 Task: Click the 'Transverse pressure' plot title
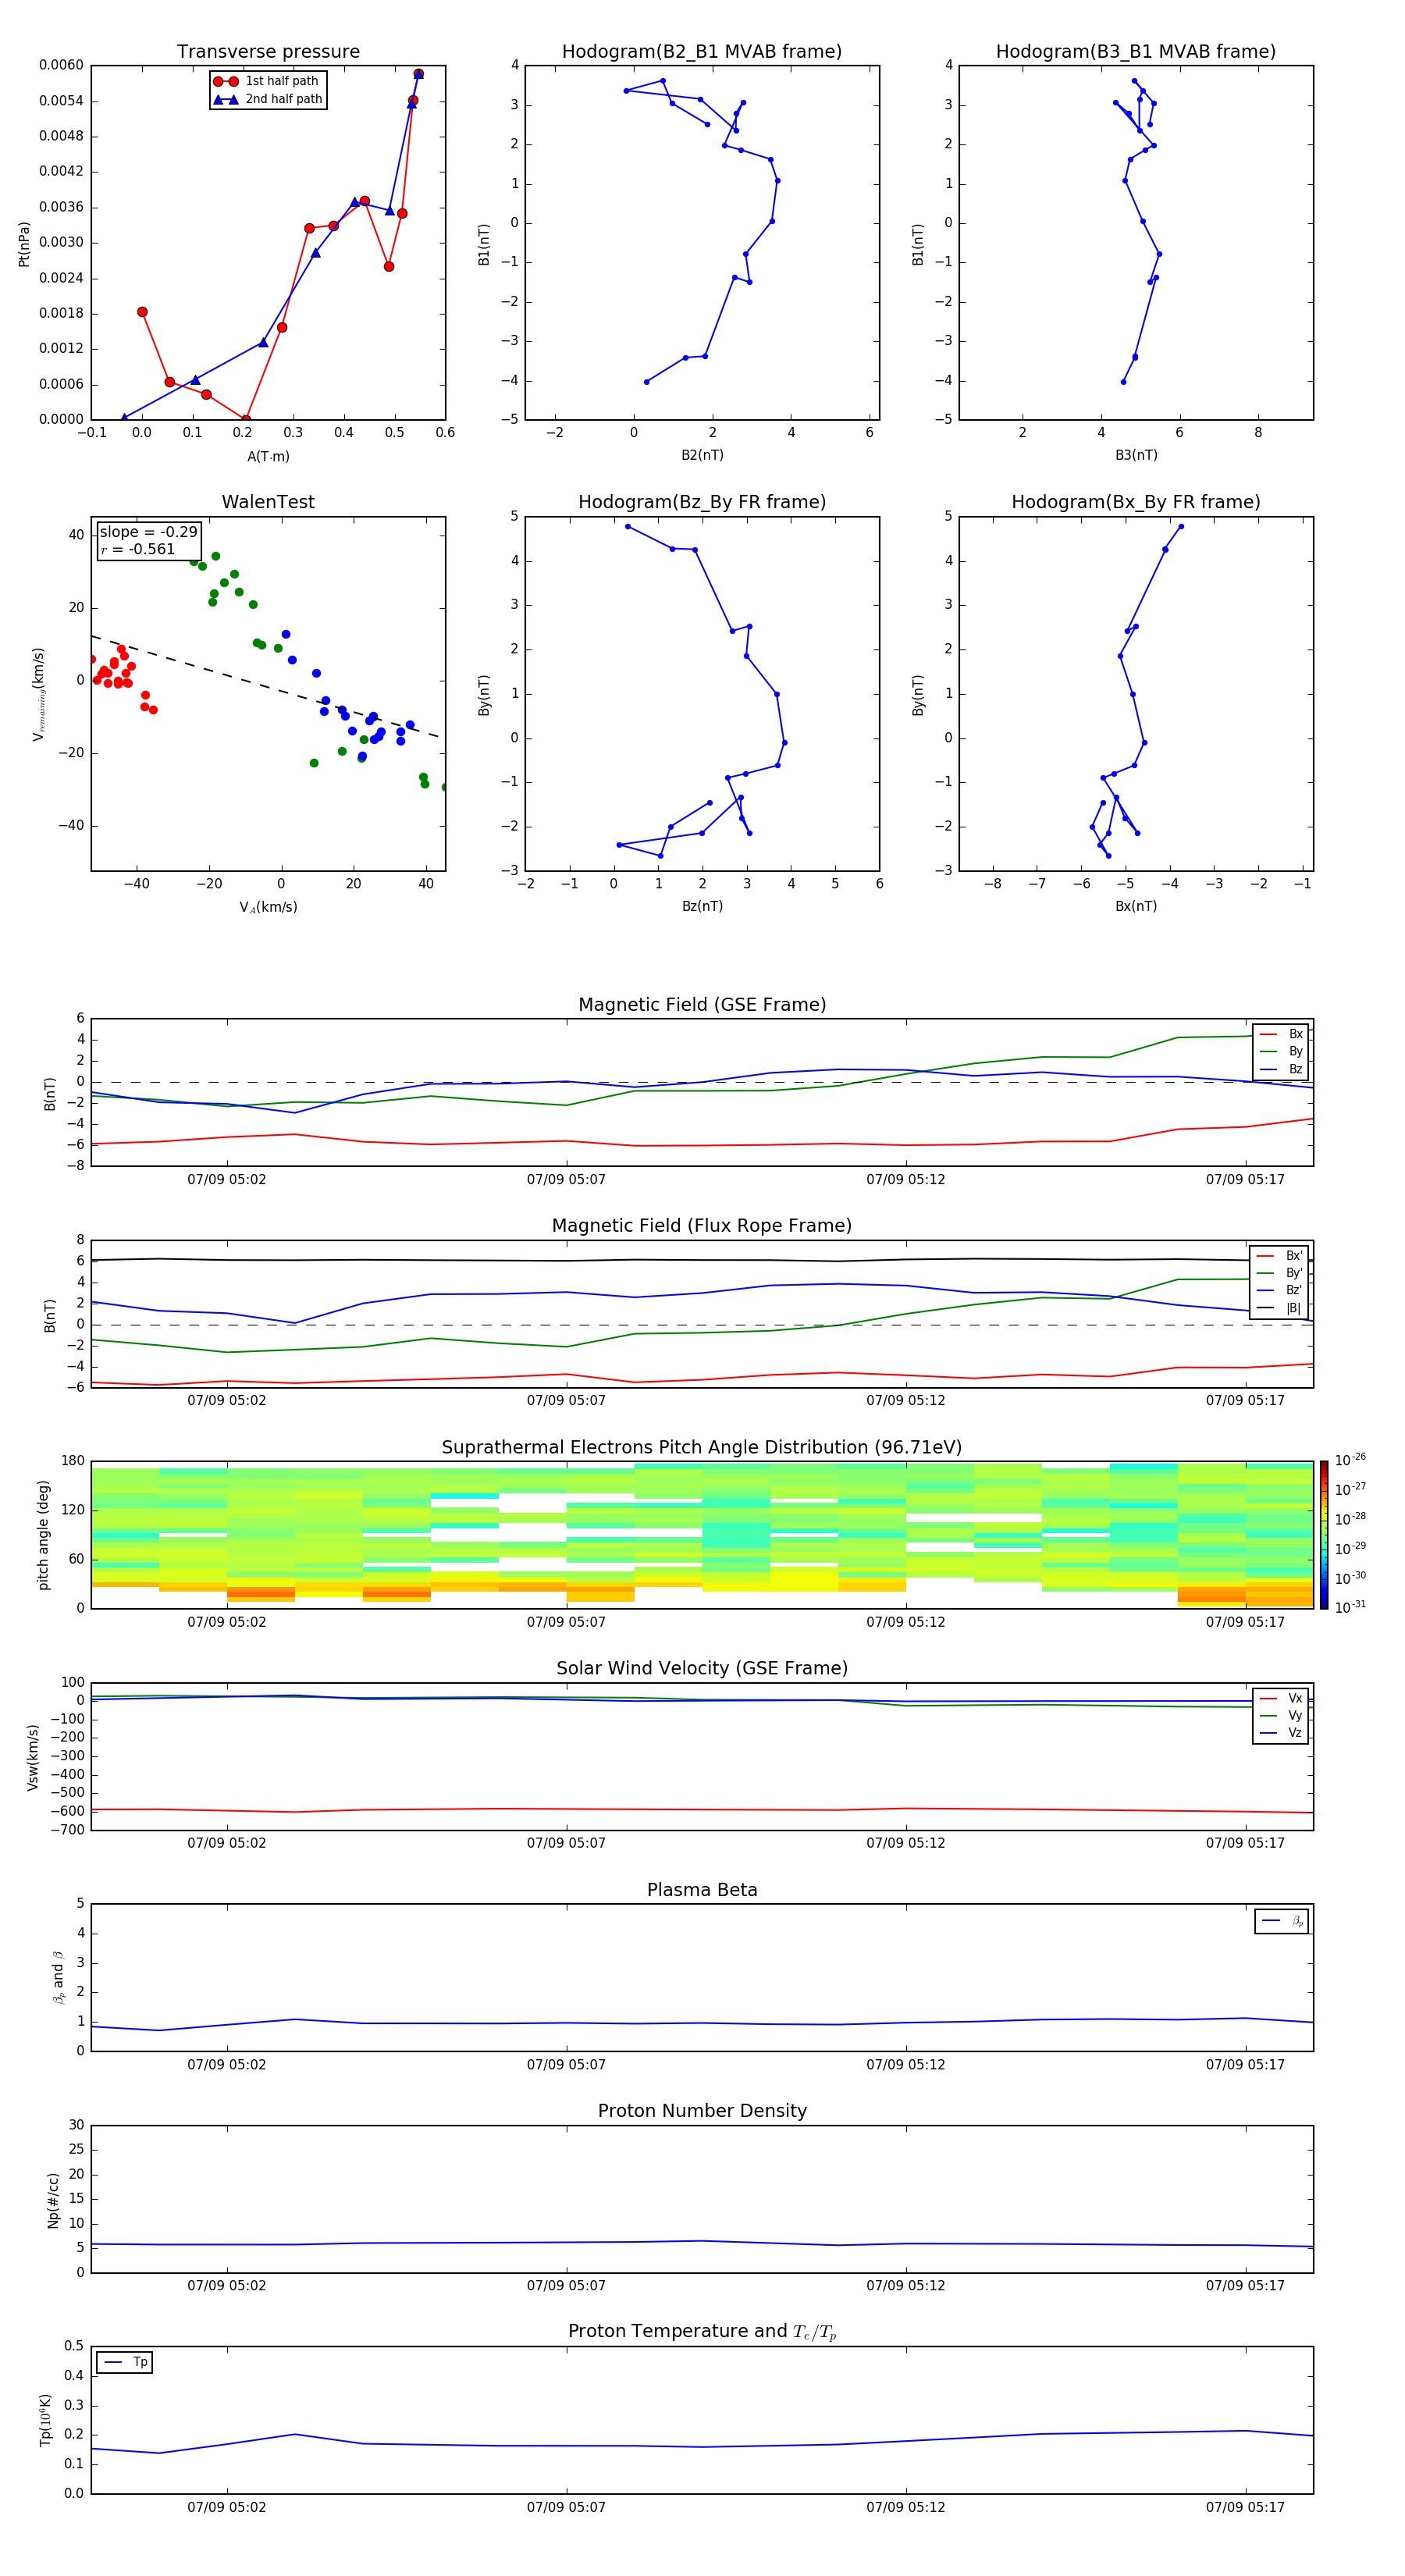(268, 51)
